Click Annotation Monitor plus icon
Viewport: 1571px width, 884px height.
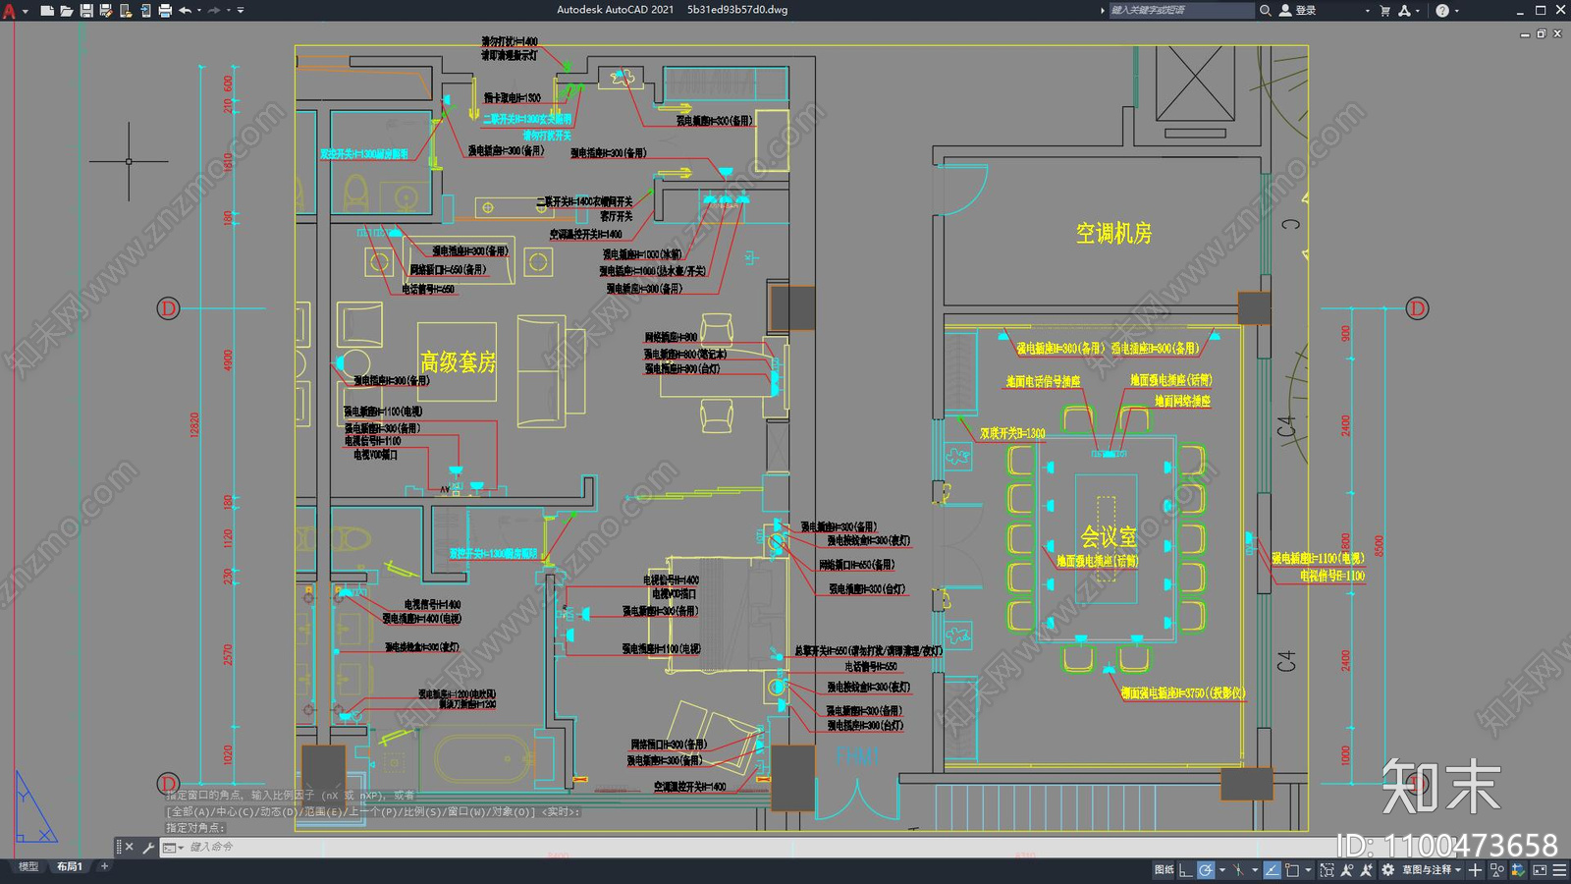coord(1475,869)
